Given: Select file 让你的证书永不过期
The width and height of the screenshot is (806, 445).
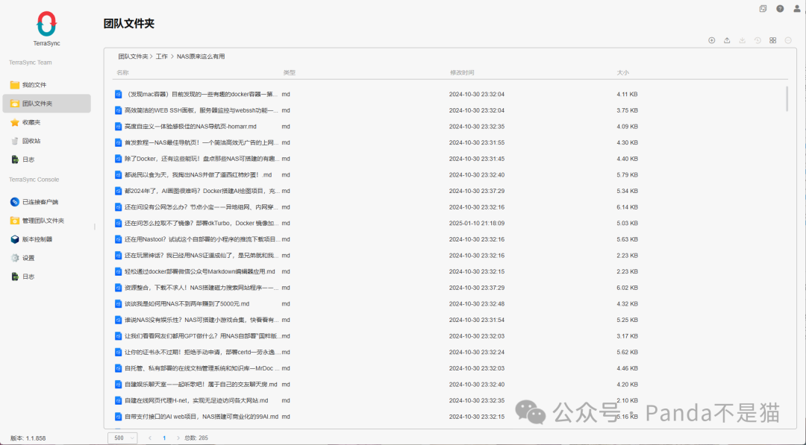Looking at the screenshot, I should pyautogui.click(x=202, y=352).
